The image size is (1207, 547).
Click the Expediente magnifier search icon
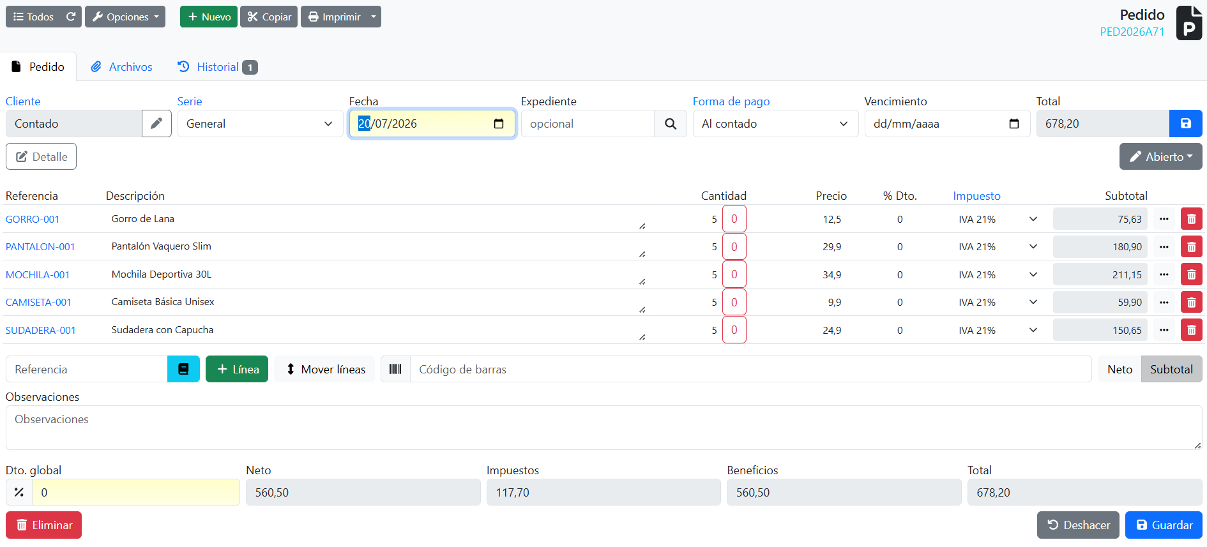pyautogui.click(x=670, y=124)
